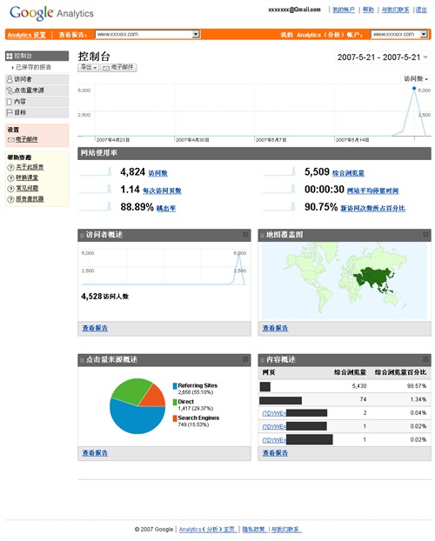Close the 内容概述 widget

(x=425, y=359)
